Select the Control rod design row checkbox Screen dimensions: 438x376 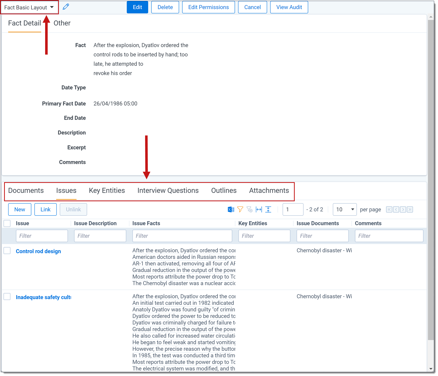[7, 250]
